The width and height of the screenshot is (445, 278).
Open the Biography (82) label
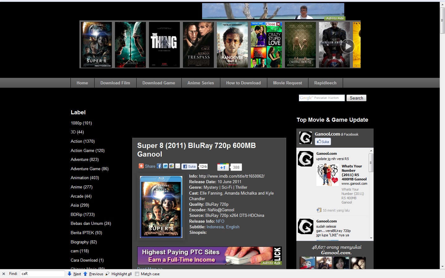pos(84,242)
